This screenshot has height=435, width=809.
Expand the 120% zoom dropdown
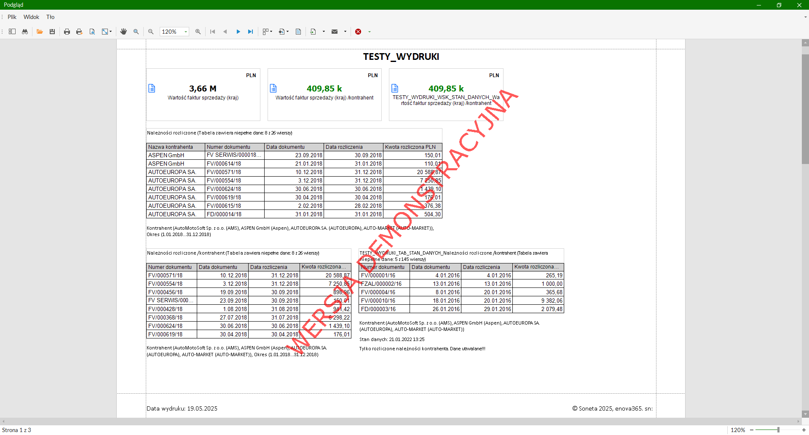tap(185, 32)
